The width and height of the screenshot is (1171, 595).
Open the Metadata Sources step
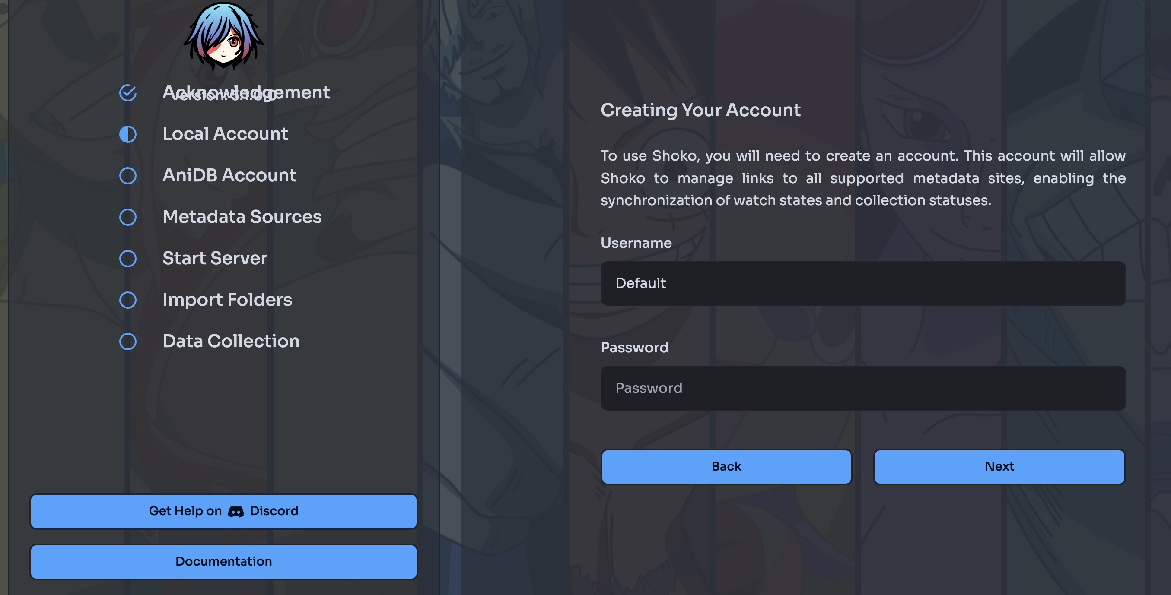click(242, 216)
